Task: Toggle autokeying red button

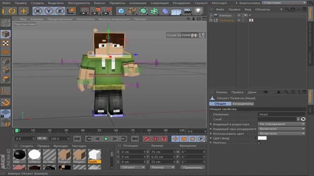Action: coord(155,139)
